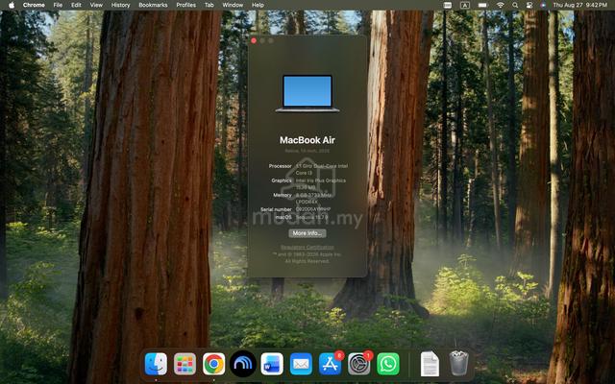Open the Mail app in the Dock

(301, 364)
